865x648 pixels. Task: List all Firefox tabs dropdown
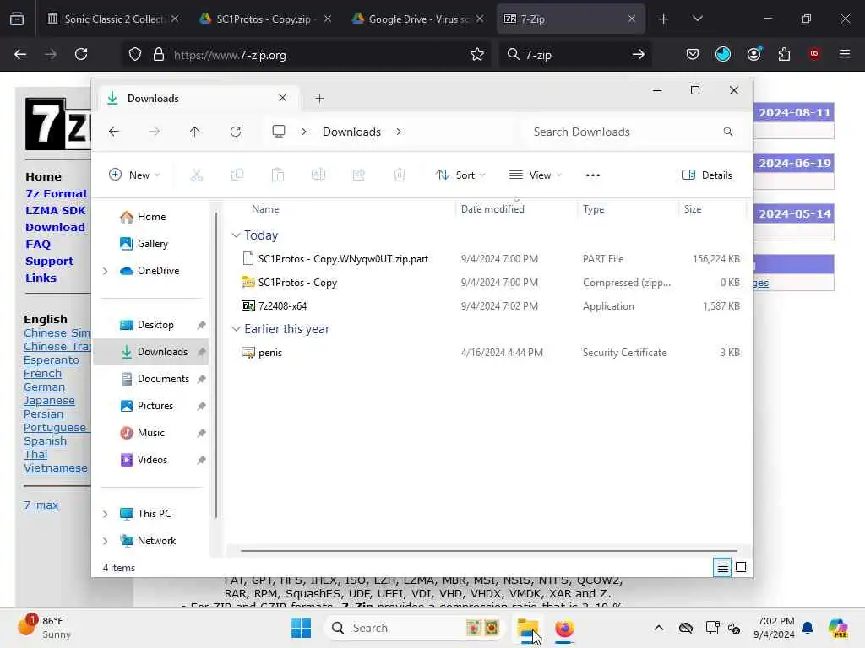(x=697, y=19)
